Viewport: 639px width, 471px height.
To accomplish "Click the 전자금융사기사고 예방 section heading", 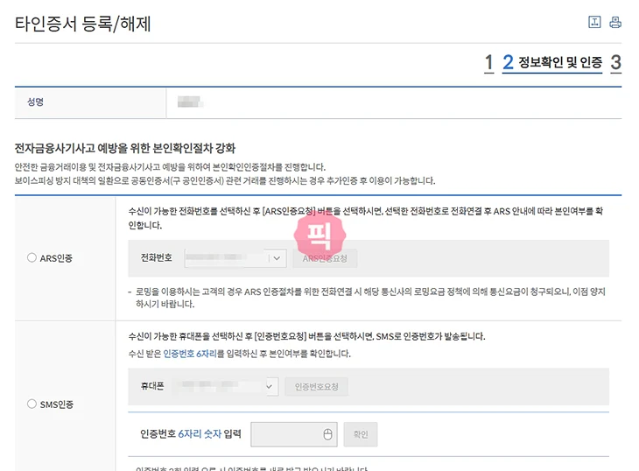I will point(125,149).
